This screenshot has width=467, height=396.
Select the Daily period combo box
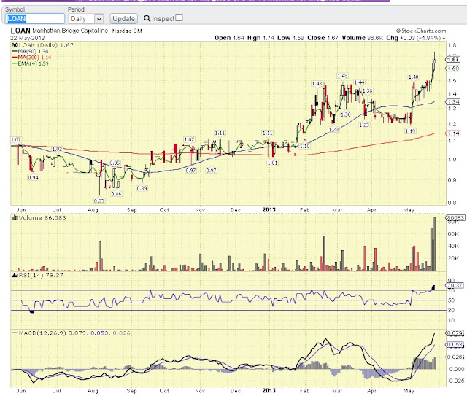tap(85, 19)
